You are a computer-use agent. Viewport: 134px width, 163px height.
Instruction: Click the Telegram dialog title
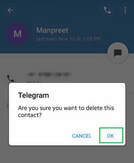[33, 95]
